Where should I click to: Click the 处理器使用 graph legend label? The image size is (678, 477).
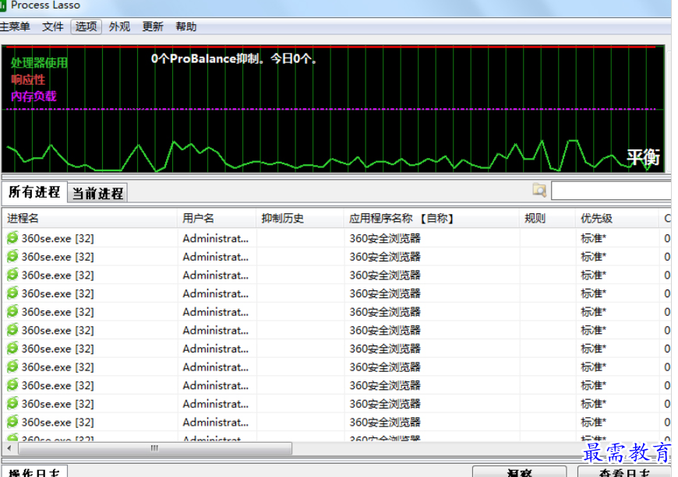point(39,63)
